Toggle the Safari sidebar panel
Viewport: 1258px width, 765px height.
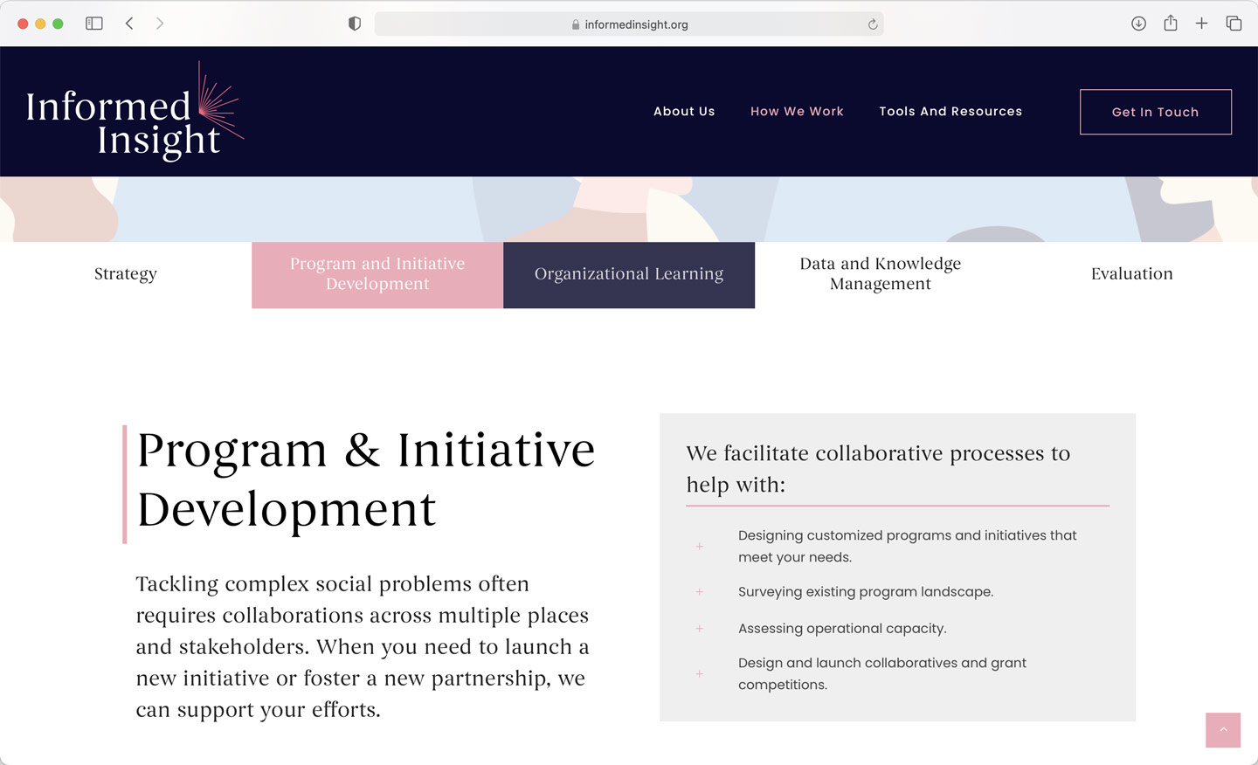click(x=94, y=24)
